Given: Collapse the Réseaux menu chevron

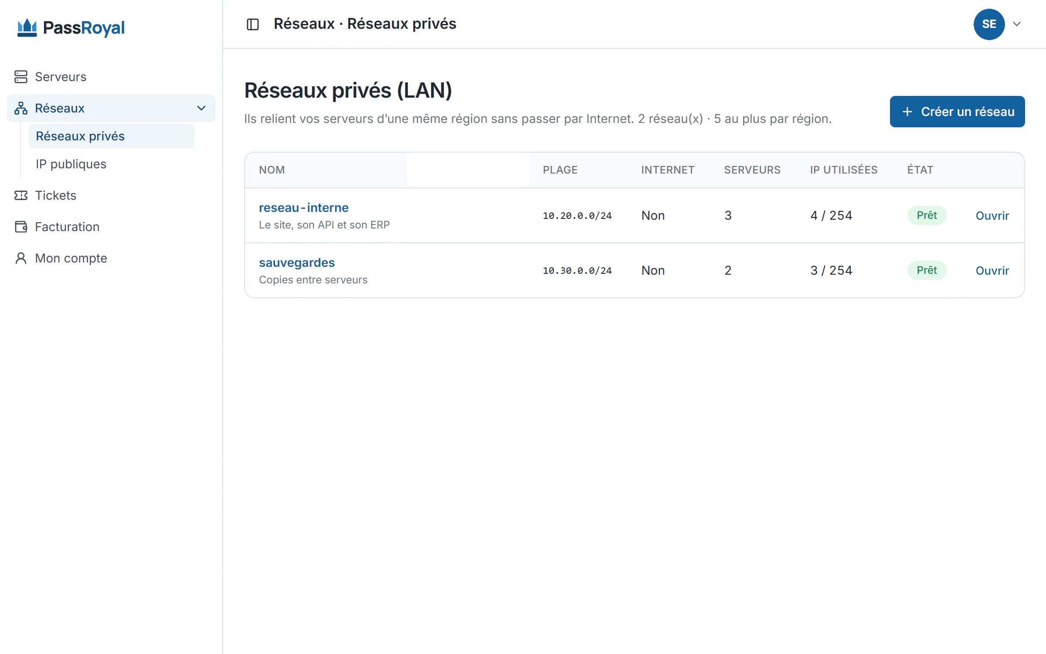Looking at the screenshot, I should click(201, 108).
